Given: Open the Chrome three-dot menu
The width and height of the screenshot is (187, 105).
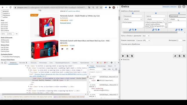Looking at the screenshot, I should 117,7.
